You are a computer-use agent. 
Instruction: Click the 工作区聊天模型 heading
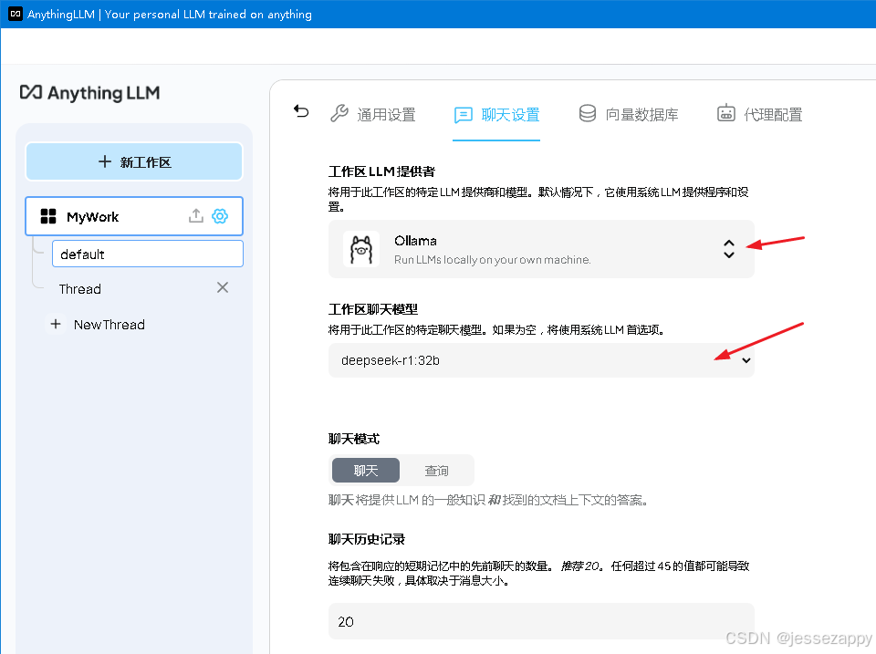372,309
